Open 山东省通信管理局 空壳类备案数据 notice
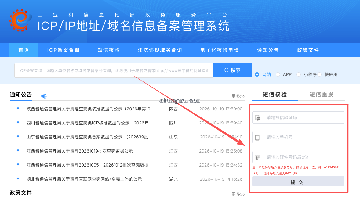 (x=87, y=137)
